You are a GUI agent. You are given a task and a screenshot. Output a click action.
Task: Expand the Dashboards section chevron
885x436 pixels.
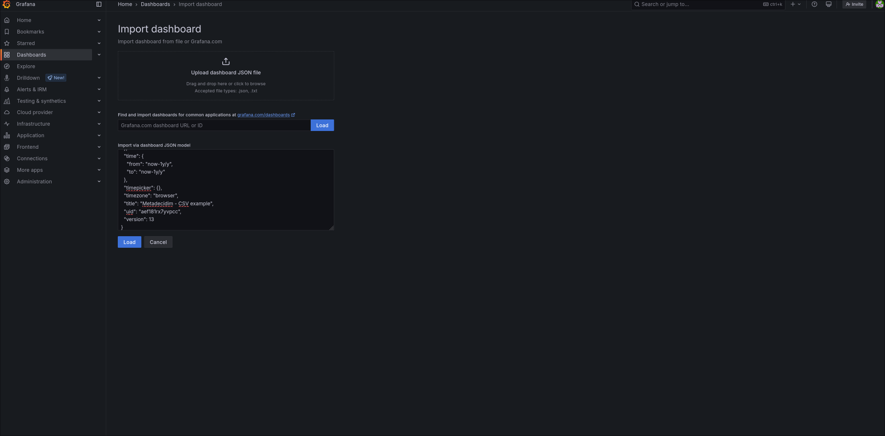99,55
